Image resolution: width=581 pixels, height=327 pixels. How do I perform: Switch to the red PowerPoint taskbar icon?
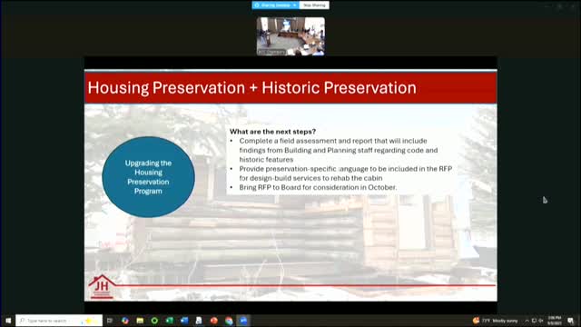click(214, 321)
